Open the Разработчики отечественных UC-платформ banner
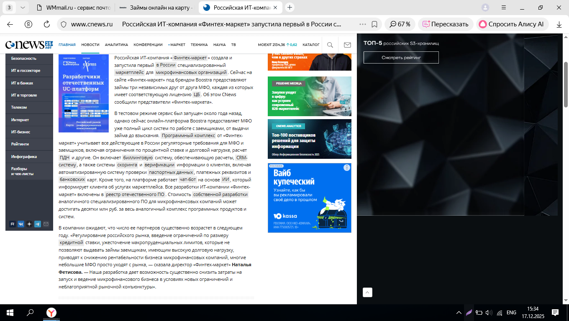Image resolution: width=569 pixels, height=321 pixels. pyautogui.click(x=84, y=93)
